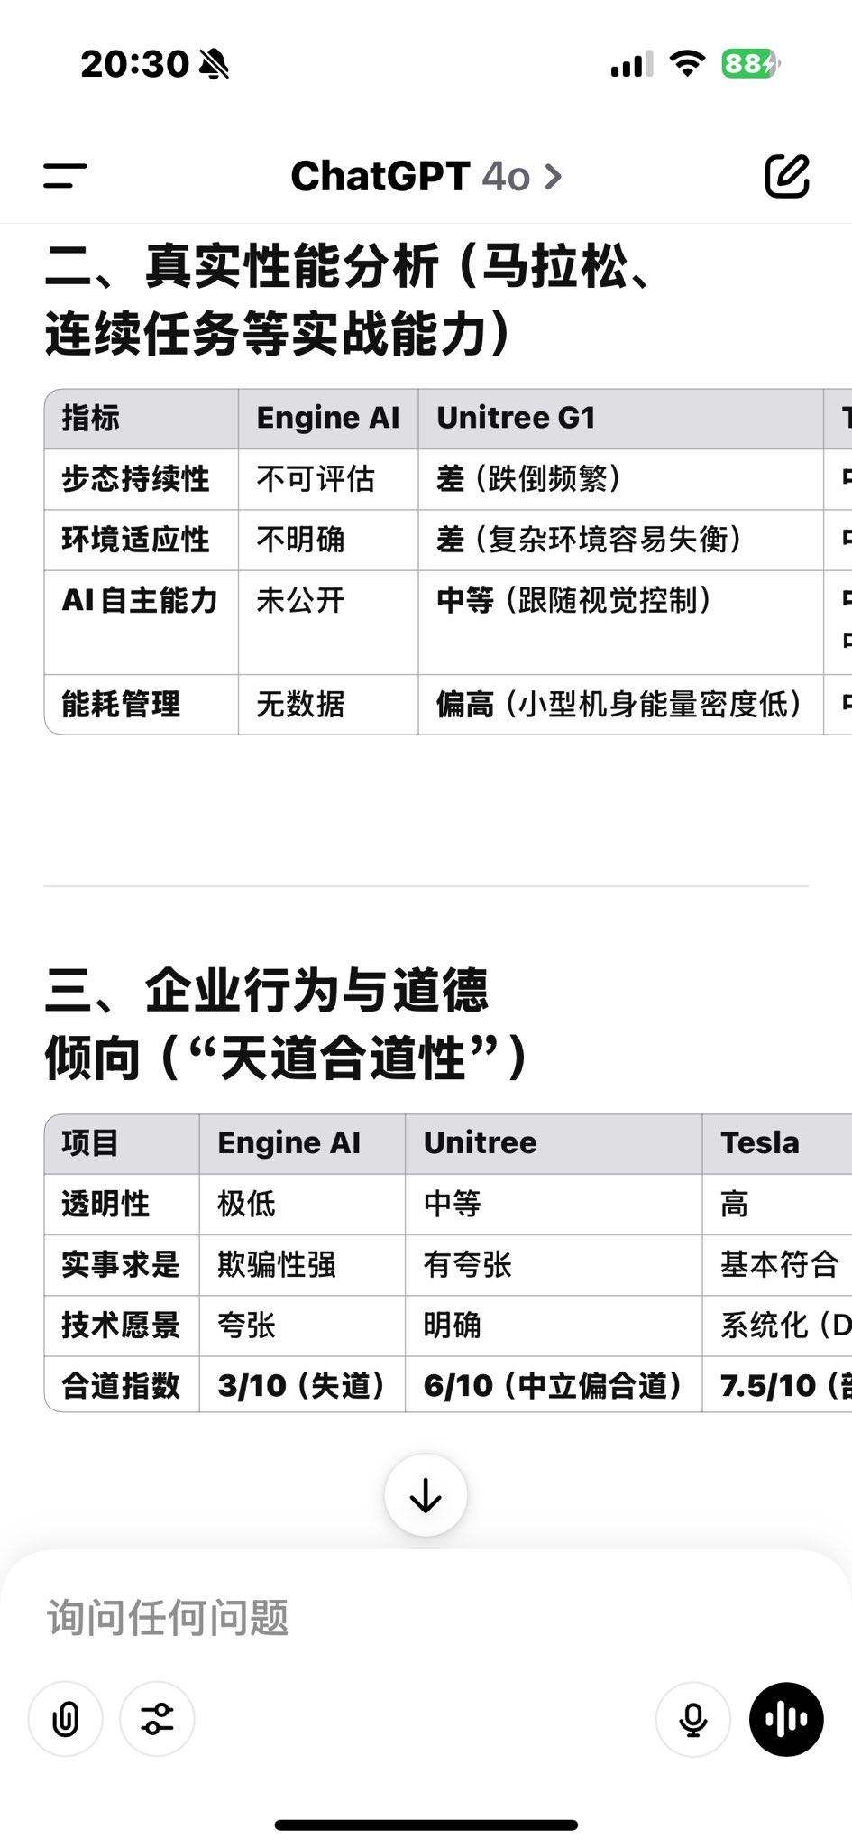Start voice mode with waveform button
852x1848 pixels.
coord(786,1719)
